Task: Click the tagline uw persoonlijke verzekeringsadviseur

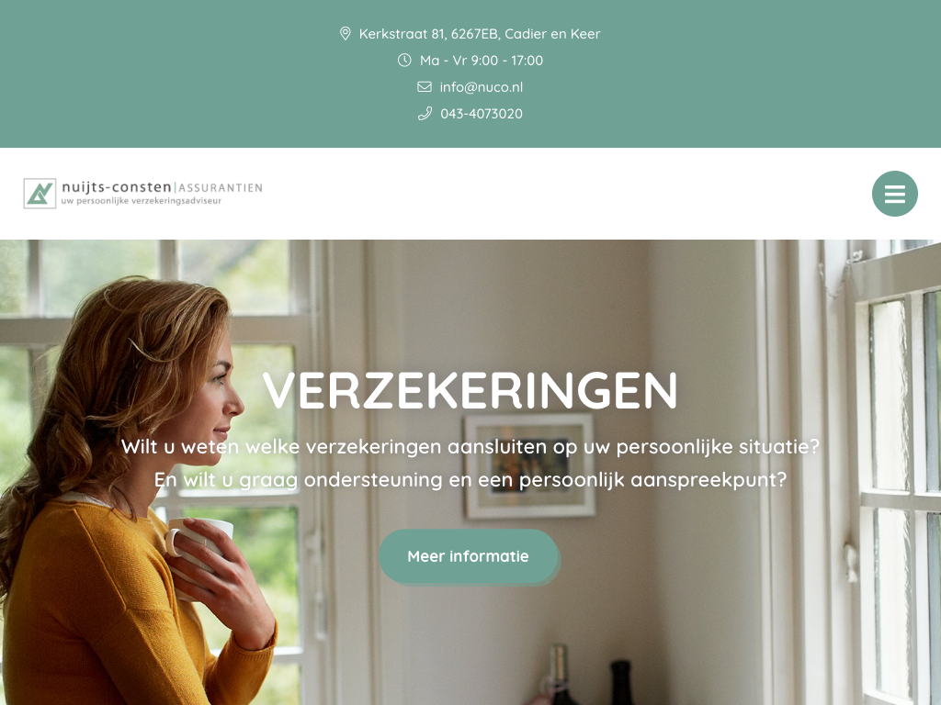Action: [141, 201]
